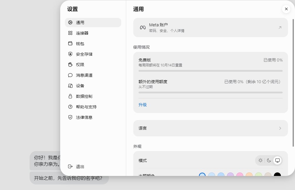
Task: Expand the 语言 row chevron
Action: point(280,128)
